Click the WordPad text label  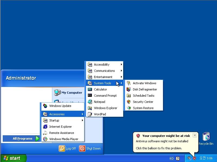pos(100,114)
